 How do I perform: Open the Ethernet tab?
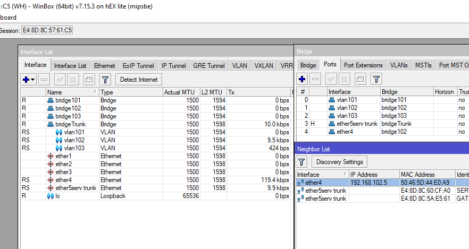[104, 66]
